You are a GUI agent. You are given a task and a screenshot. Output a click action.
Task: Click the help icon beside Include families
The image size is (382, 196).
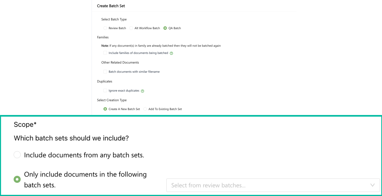(171, 53)
